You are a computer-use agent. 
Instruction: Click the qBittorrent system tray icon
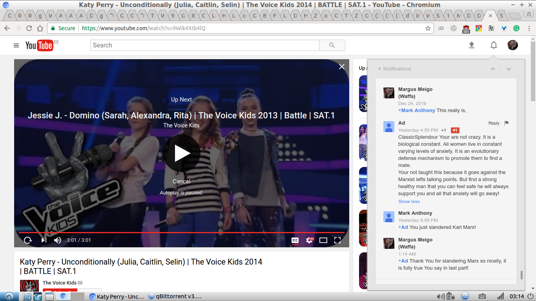pos(465,297)
